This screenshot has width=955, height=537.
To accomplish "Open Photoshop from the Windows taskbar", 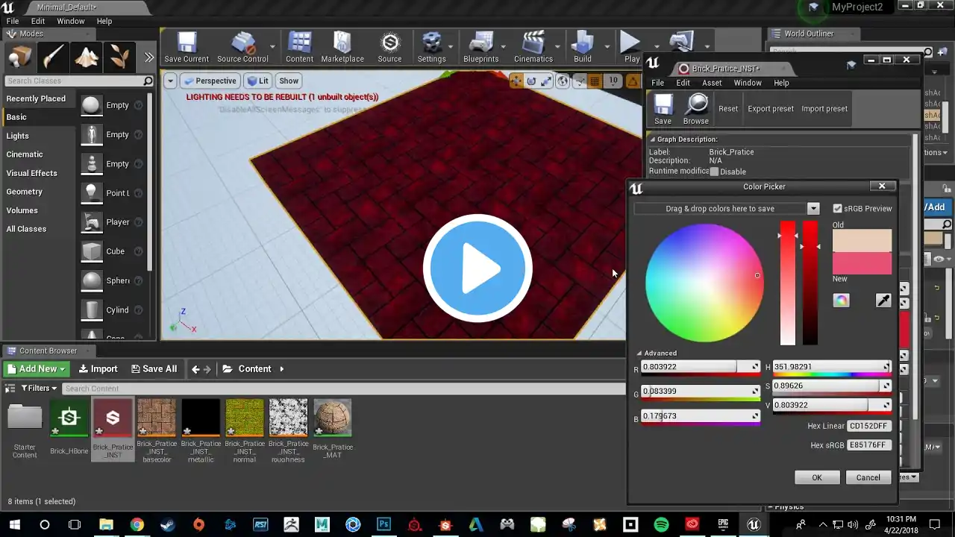I will point(383,524).
